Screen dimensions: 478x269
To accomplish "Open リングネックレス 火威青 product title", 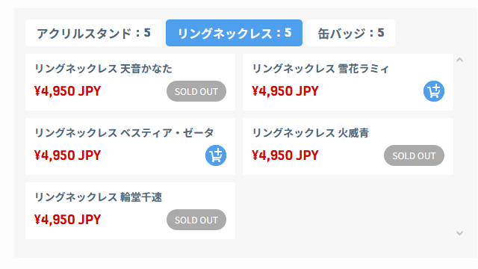I will click(x=311, y=133).
